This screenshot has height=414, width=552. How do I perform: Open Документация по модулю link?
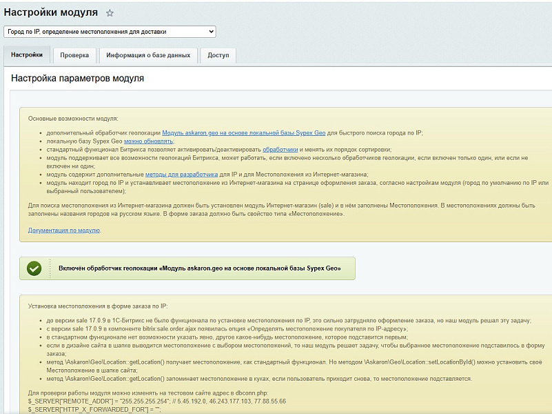tap(64, 230)
